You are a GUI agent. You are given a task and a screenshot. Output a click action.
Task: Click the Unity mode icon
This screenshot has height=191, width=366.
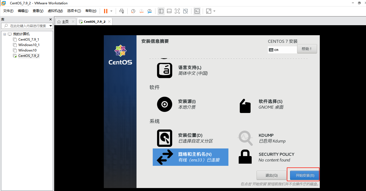pos(185,11)
